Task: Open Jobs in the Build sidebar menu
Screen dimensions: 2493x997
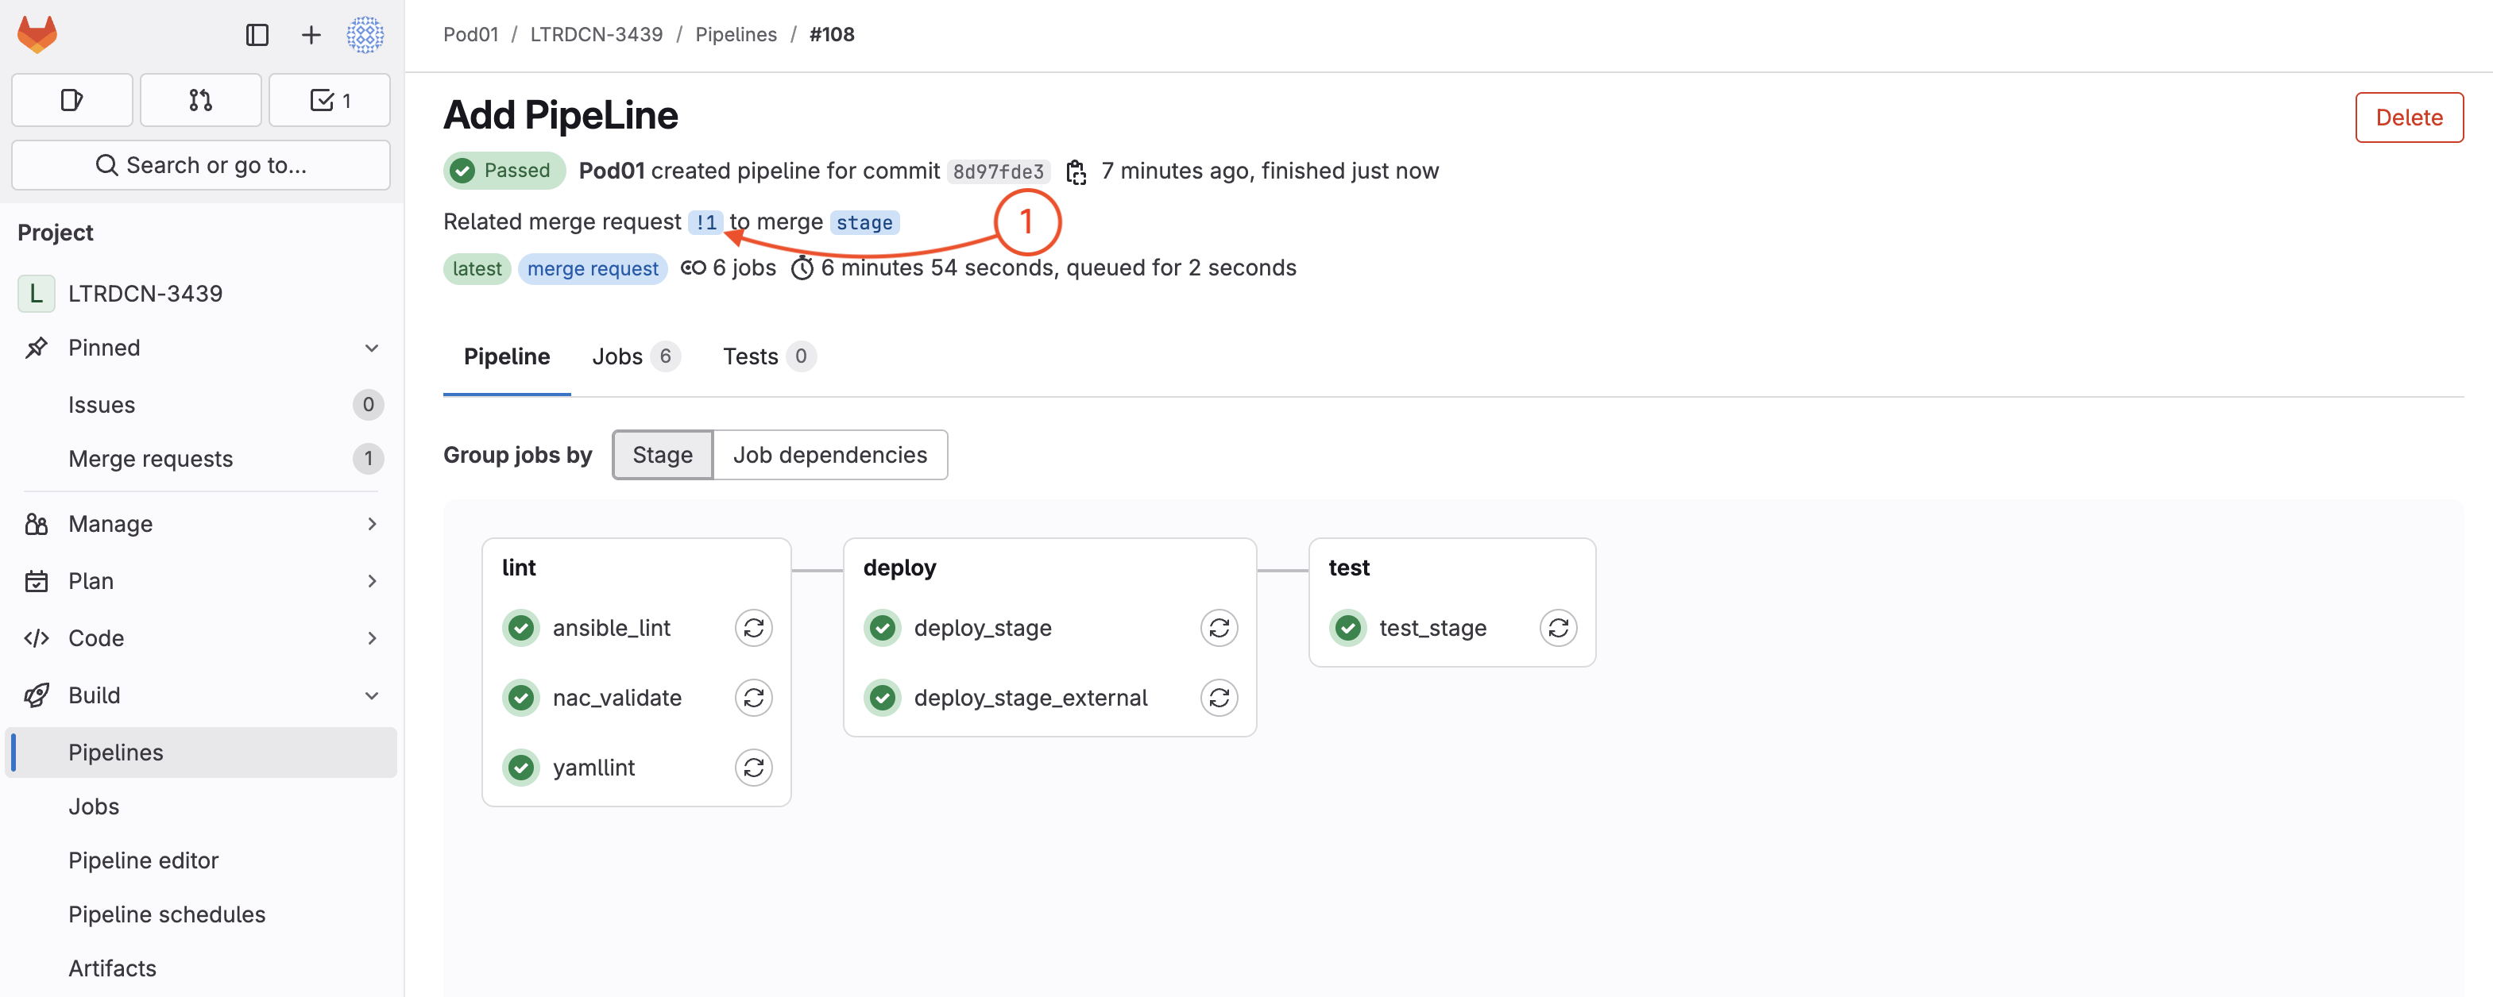Action: 201,806
